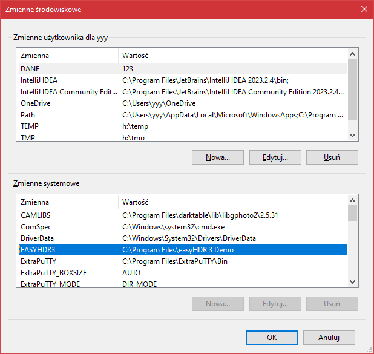Screen dimensions: 374x354
Task: Click Usuń button for user variables
Action: 332,157
